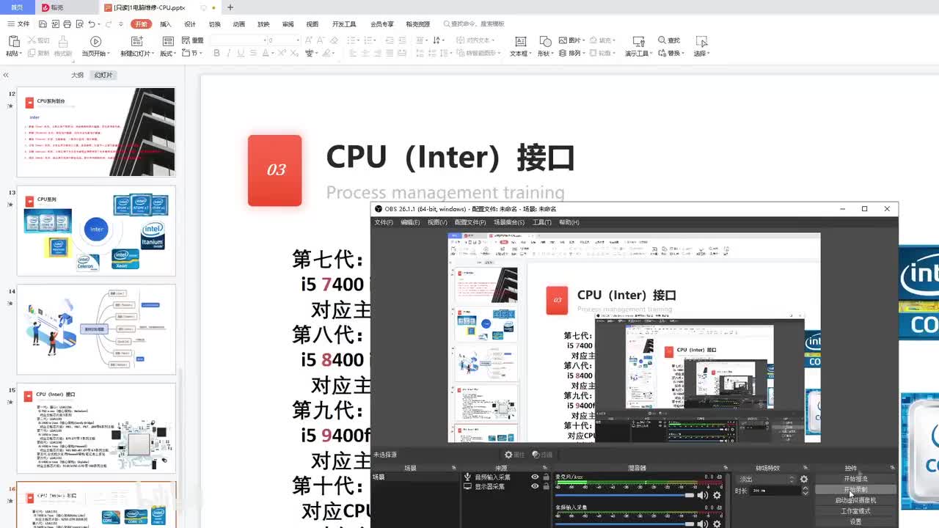Viewport: 939px width, 528px height.
Task: Switch to the 审阅 ribbon tab
Action: [x=288, y=24]
